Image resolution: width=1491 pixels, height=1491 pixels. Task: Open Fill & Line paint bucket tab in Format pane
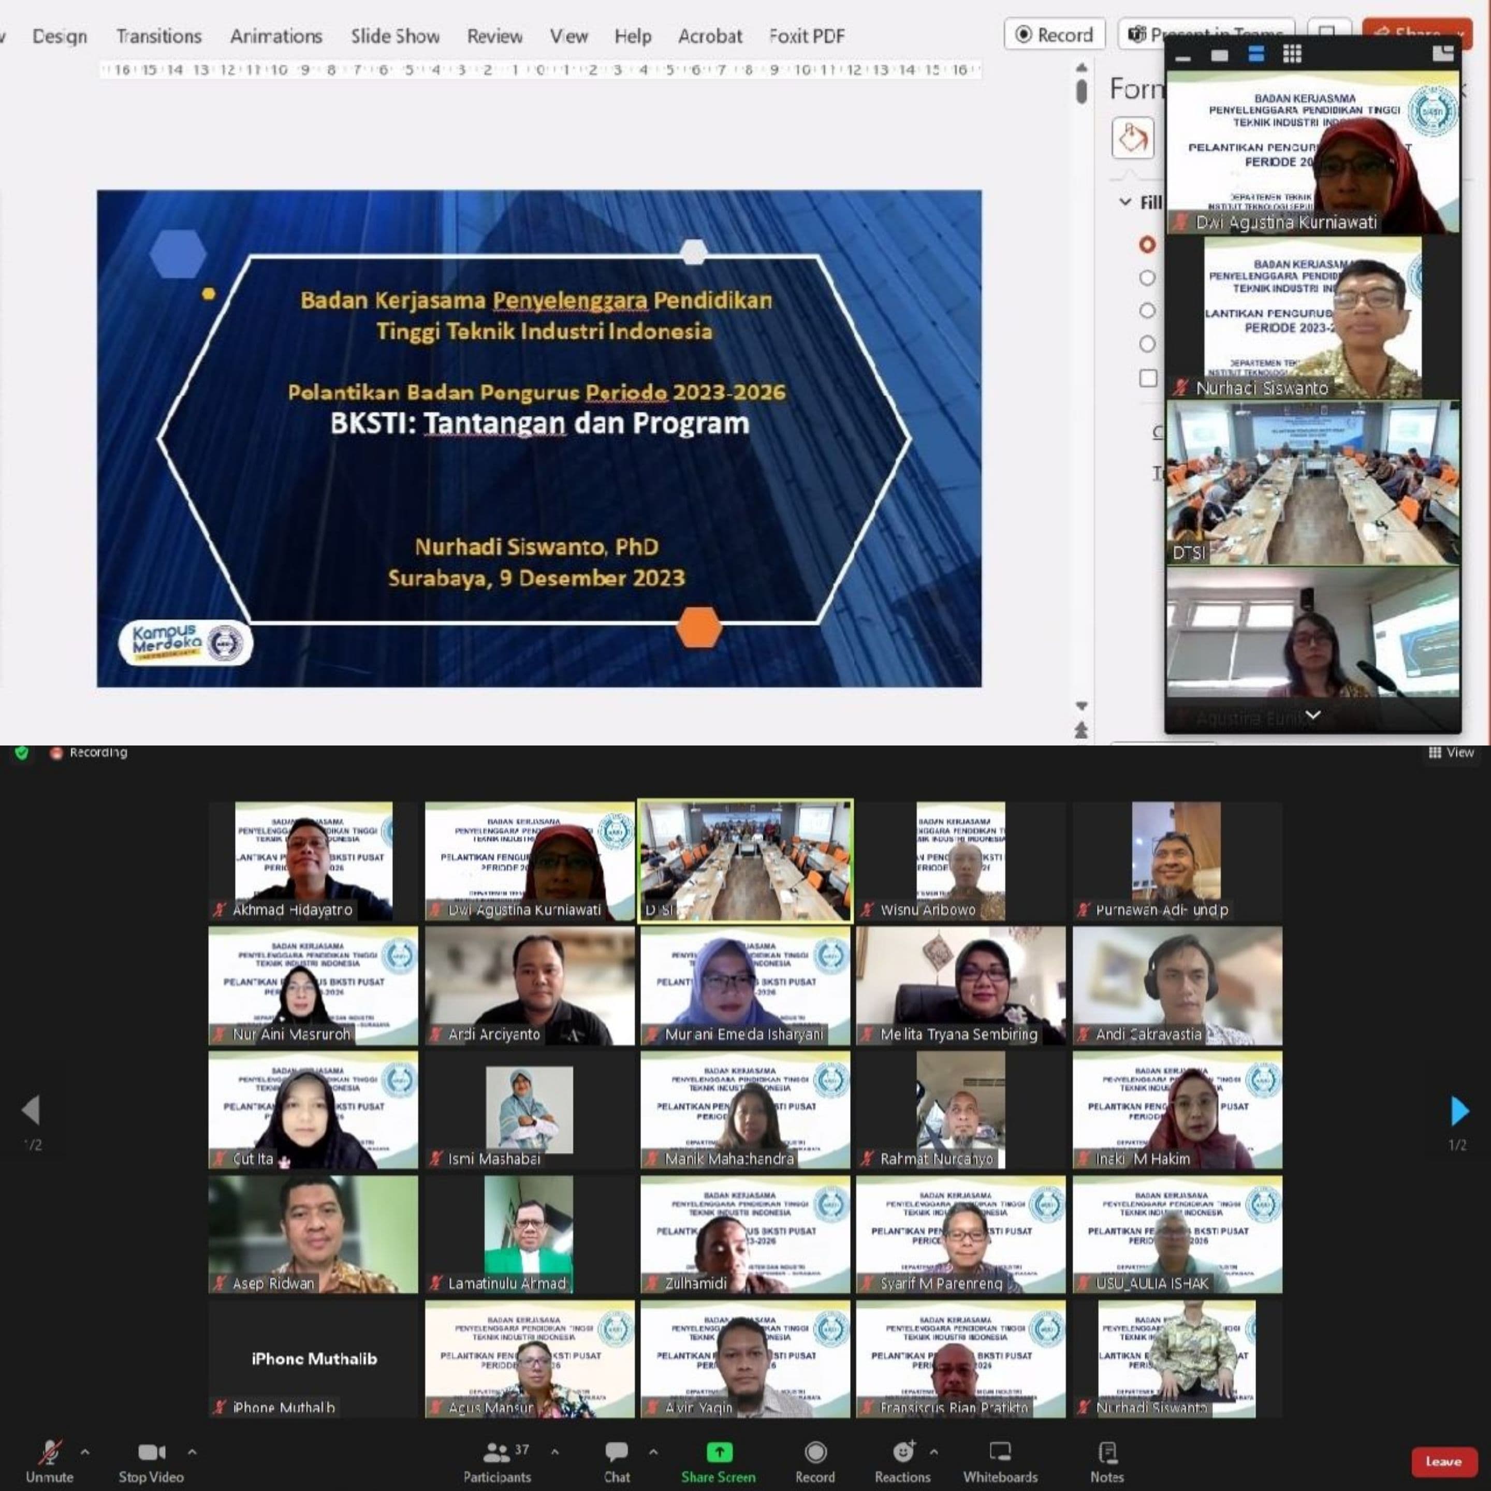pos(1132,138)
